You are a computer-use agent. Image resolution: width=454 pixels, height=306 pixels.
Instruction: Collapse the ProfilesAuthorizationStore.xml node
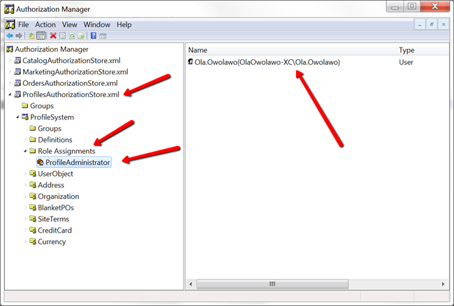click(10, 94)
